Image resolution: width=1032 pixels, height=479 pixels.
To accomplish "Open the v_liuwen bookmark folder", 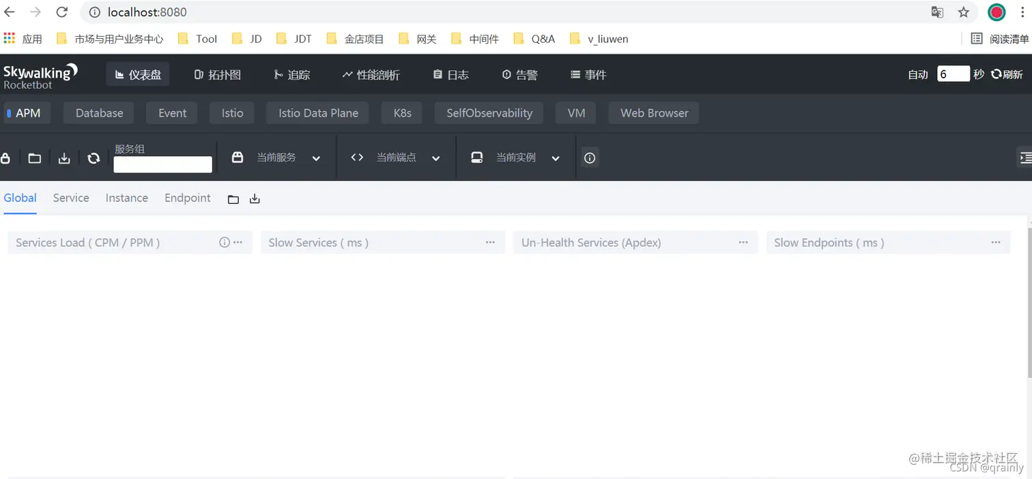I will tap(599, 39).
